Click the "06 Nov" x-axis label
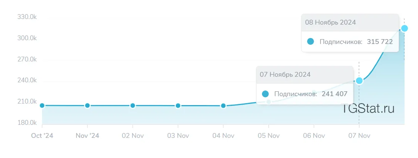 point(313,136)
